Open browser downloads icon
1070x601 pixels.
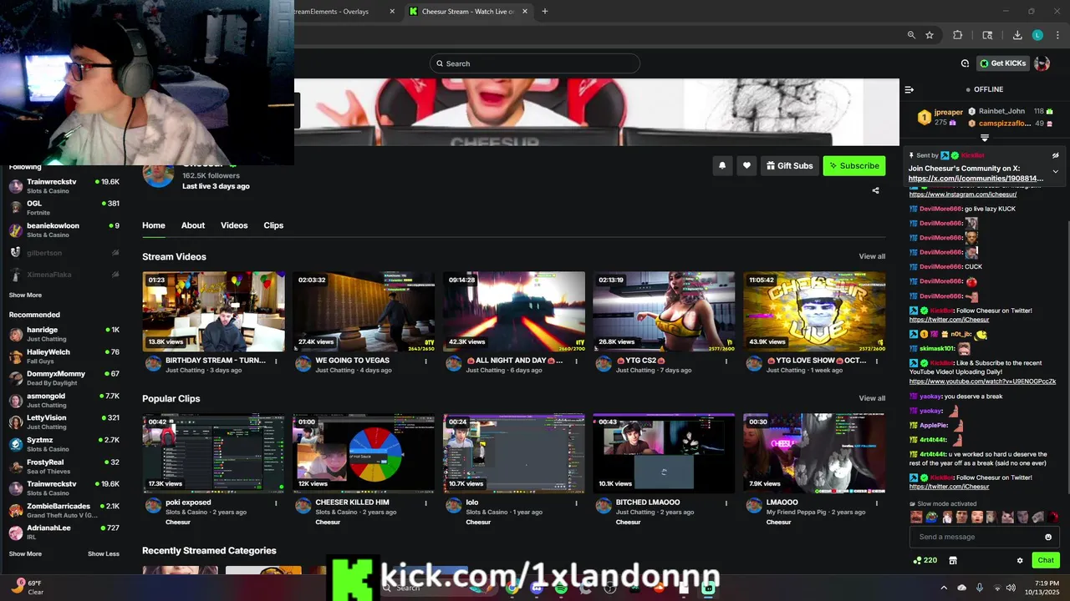pos(1017,35)
